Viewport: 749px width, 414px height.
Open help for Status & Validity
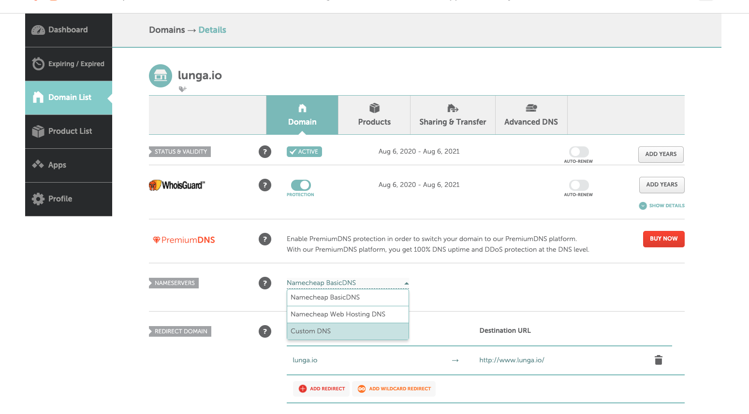(265, 152)
